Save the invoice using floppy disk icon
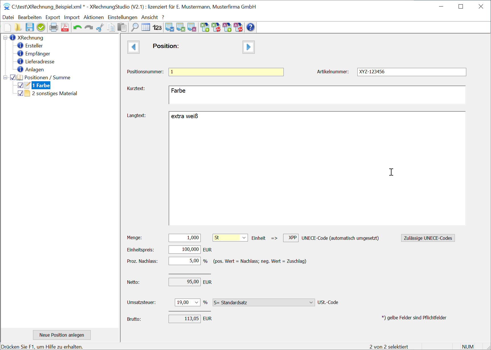Image resolution: width=491 pixels, height=350 pixels. click(30, 27)
